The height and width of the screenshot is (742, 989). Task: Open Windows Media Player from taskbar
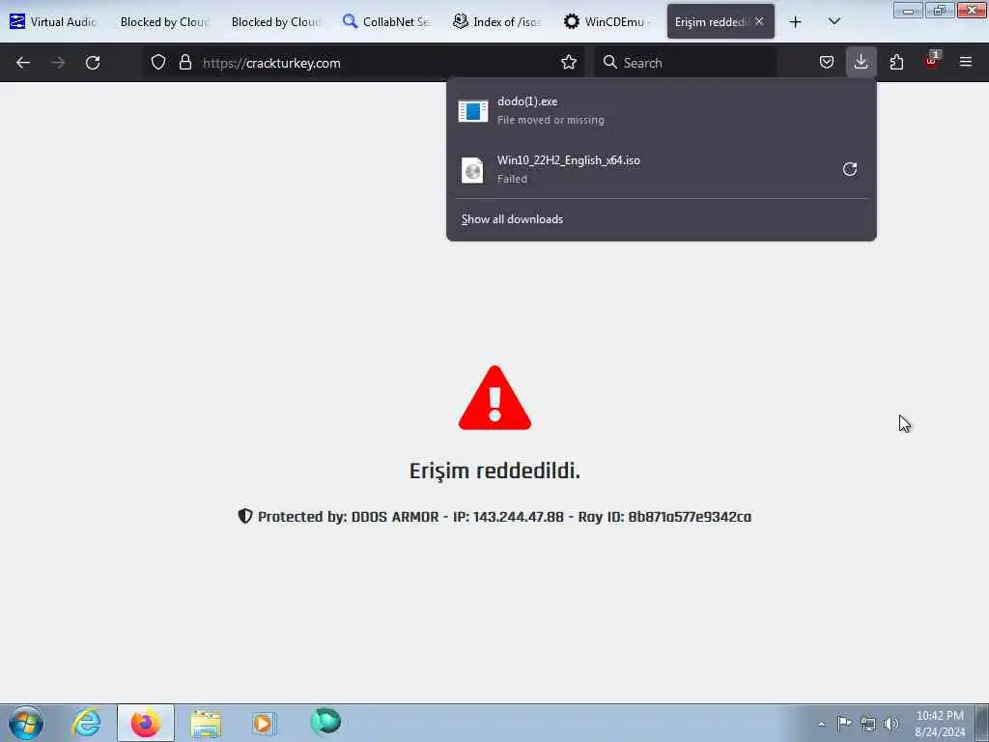pyautogui.click(x=265, y=723)
